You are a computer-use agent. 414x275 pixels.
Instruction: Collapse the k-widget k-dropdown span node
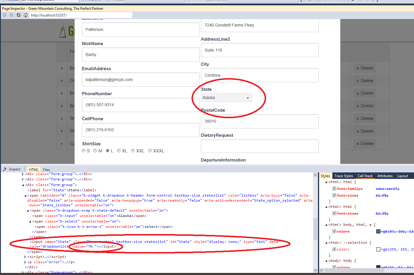25,196
